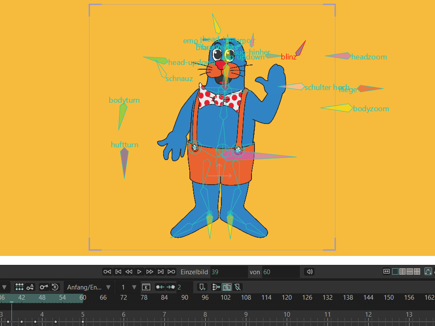
Task: Click the key icon in timeline toolbar
Action: click(44, 287)
